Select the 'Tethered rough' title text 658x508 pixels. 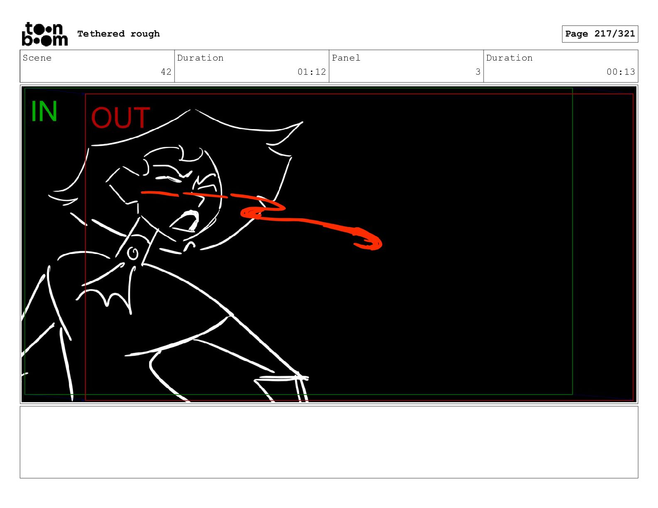[x=118, y=34]
